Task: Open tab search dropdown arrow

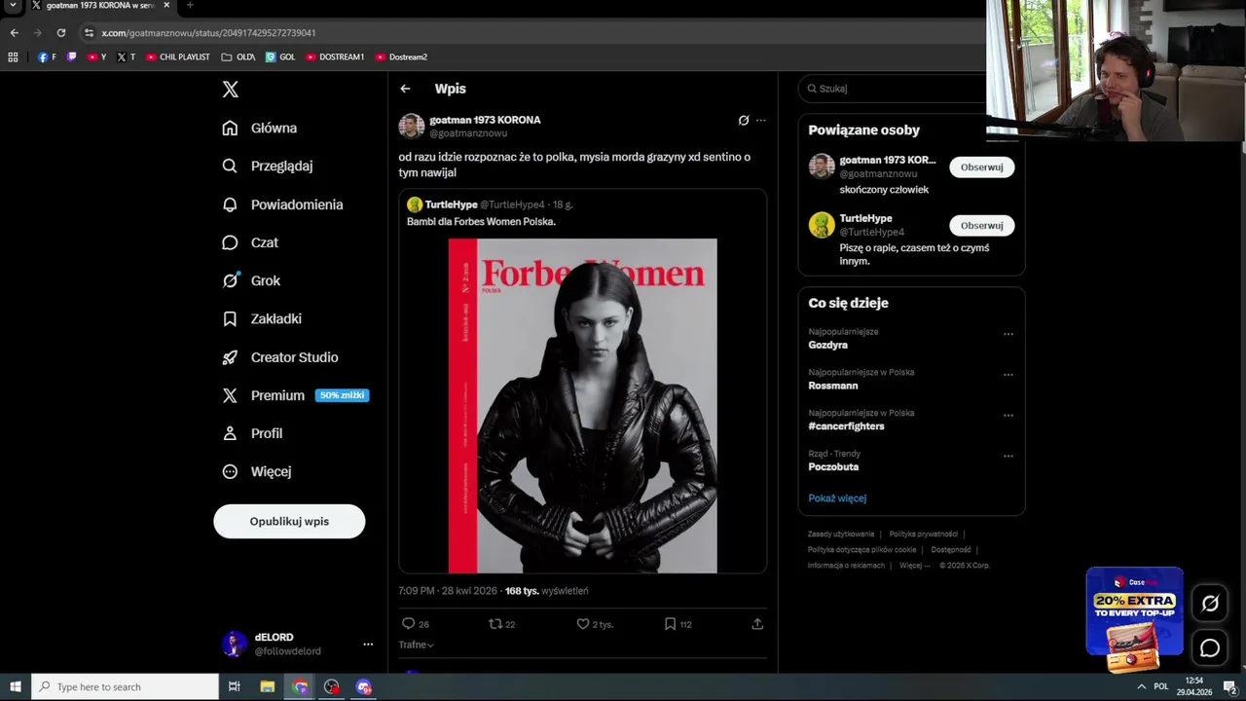Action: pos(13,6)
